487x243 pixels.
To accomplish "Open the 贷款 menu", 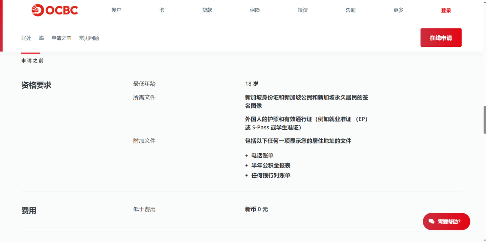I will (207, 10).
